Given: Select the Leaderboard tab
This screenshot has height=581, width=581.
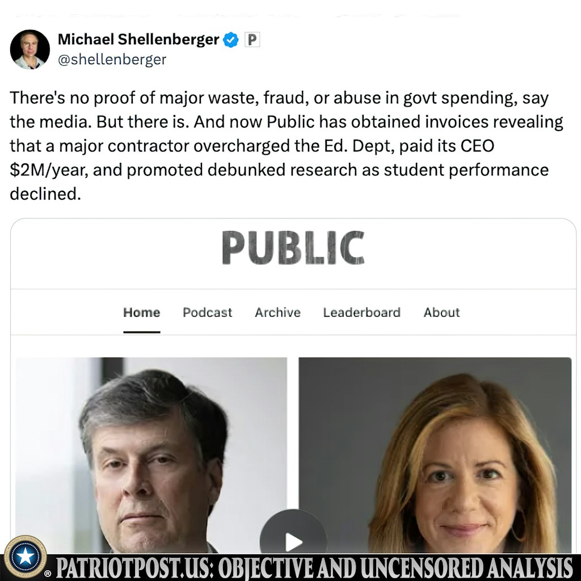Looking at the screenshot, I should point(361,313).
